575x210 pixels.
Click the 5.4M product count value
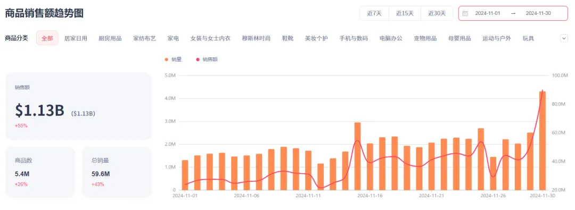(x=22, y=174)
